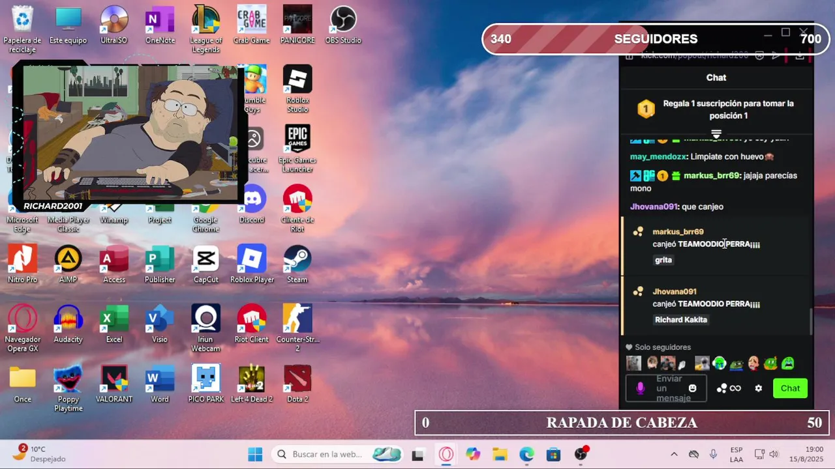Open the Roblox Player desktop icon
Viewport: 835px width, 469px height.
[252, 264]
